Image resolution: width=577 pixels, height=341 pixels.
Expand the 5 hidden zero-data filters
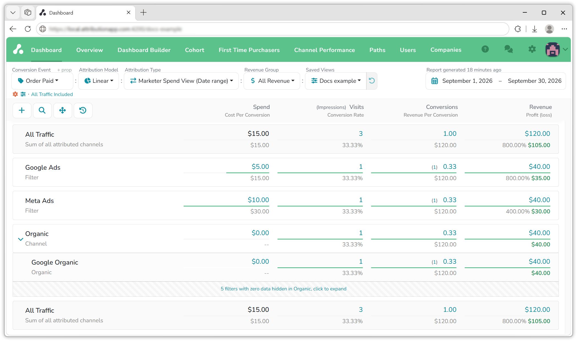click(284, 289)
